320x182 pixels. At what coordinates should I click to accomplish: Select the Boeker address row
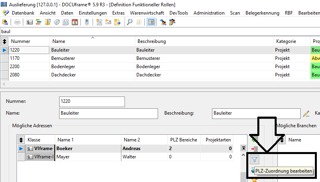125,149
